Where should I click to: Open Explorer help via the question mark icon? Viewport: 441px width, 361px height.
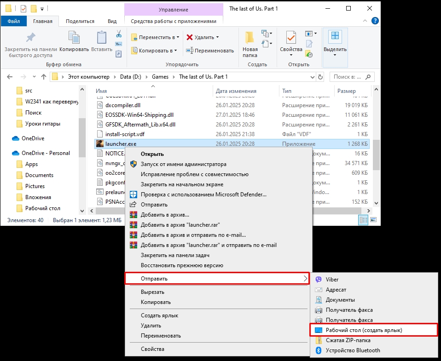(375, 21)
